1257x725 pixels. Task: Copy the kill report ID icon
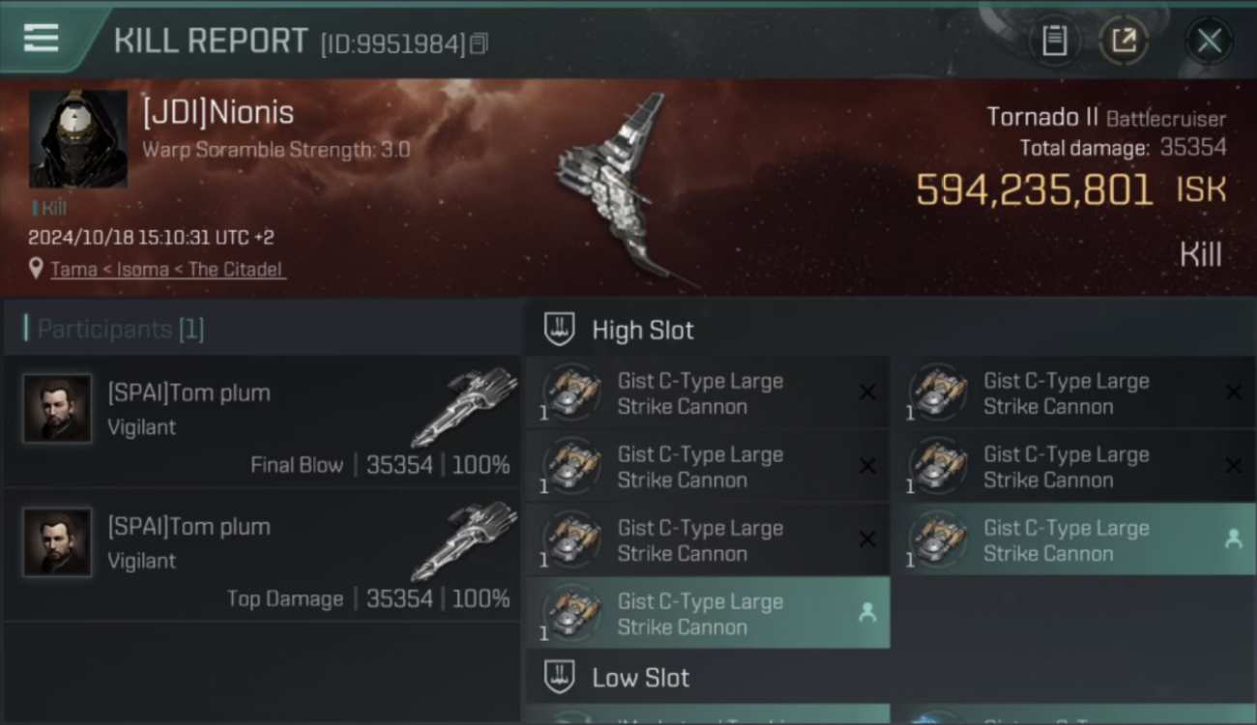(x=479, y=43)
